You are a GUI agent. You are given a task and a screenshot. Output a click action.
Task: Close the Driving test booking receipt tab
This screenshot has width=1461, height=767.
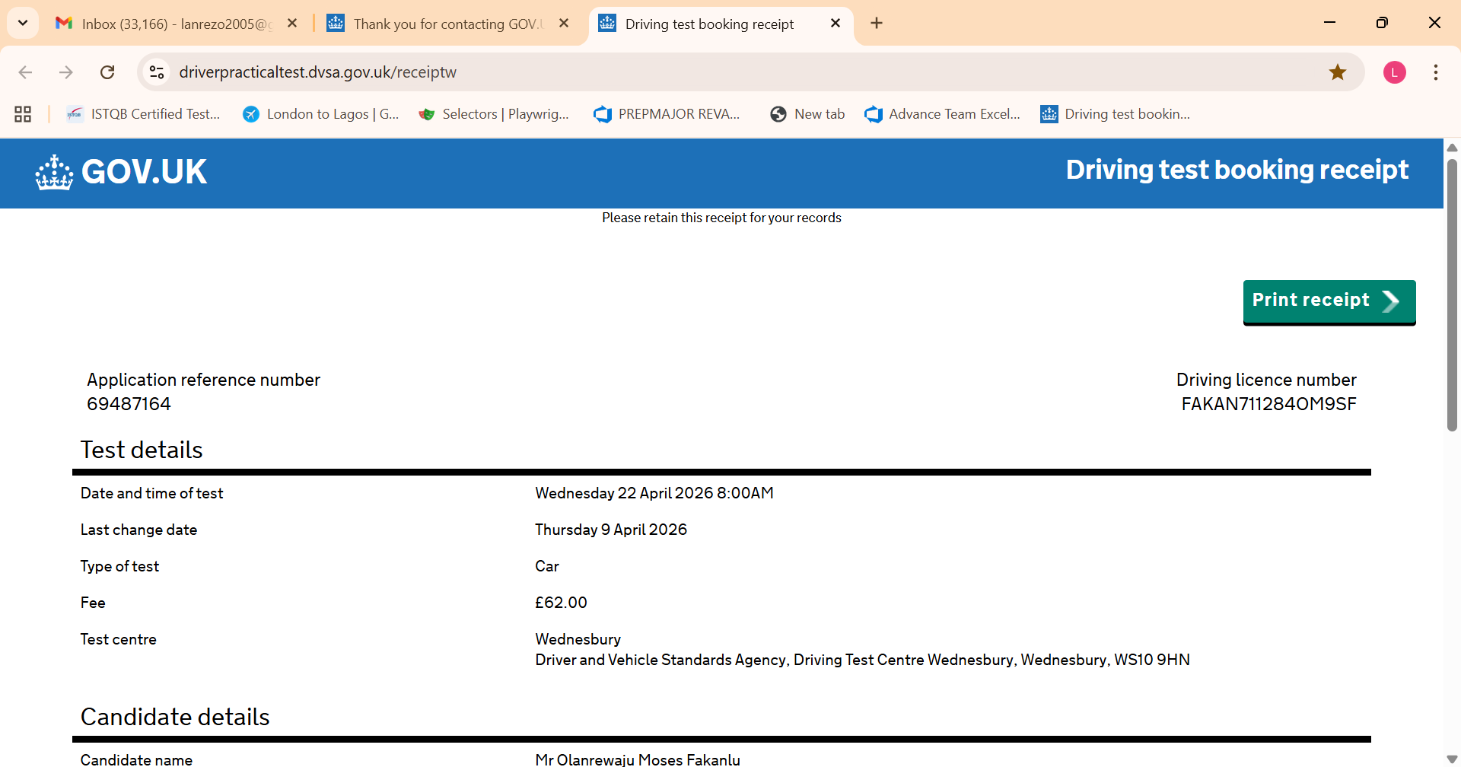pos(835,24)
